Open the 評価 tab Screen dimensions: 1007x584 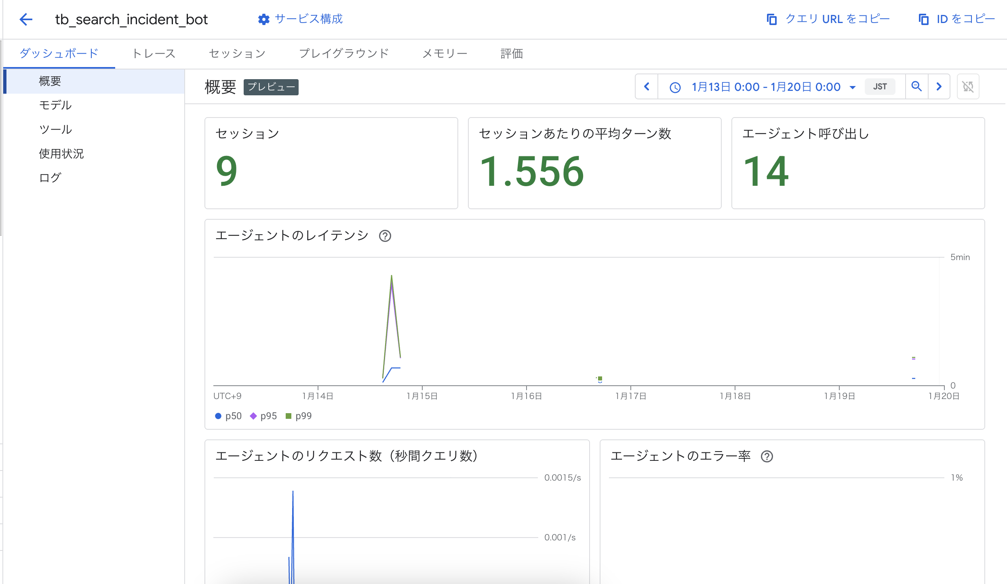tap(512, 53)
